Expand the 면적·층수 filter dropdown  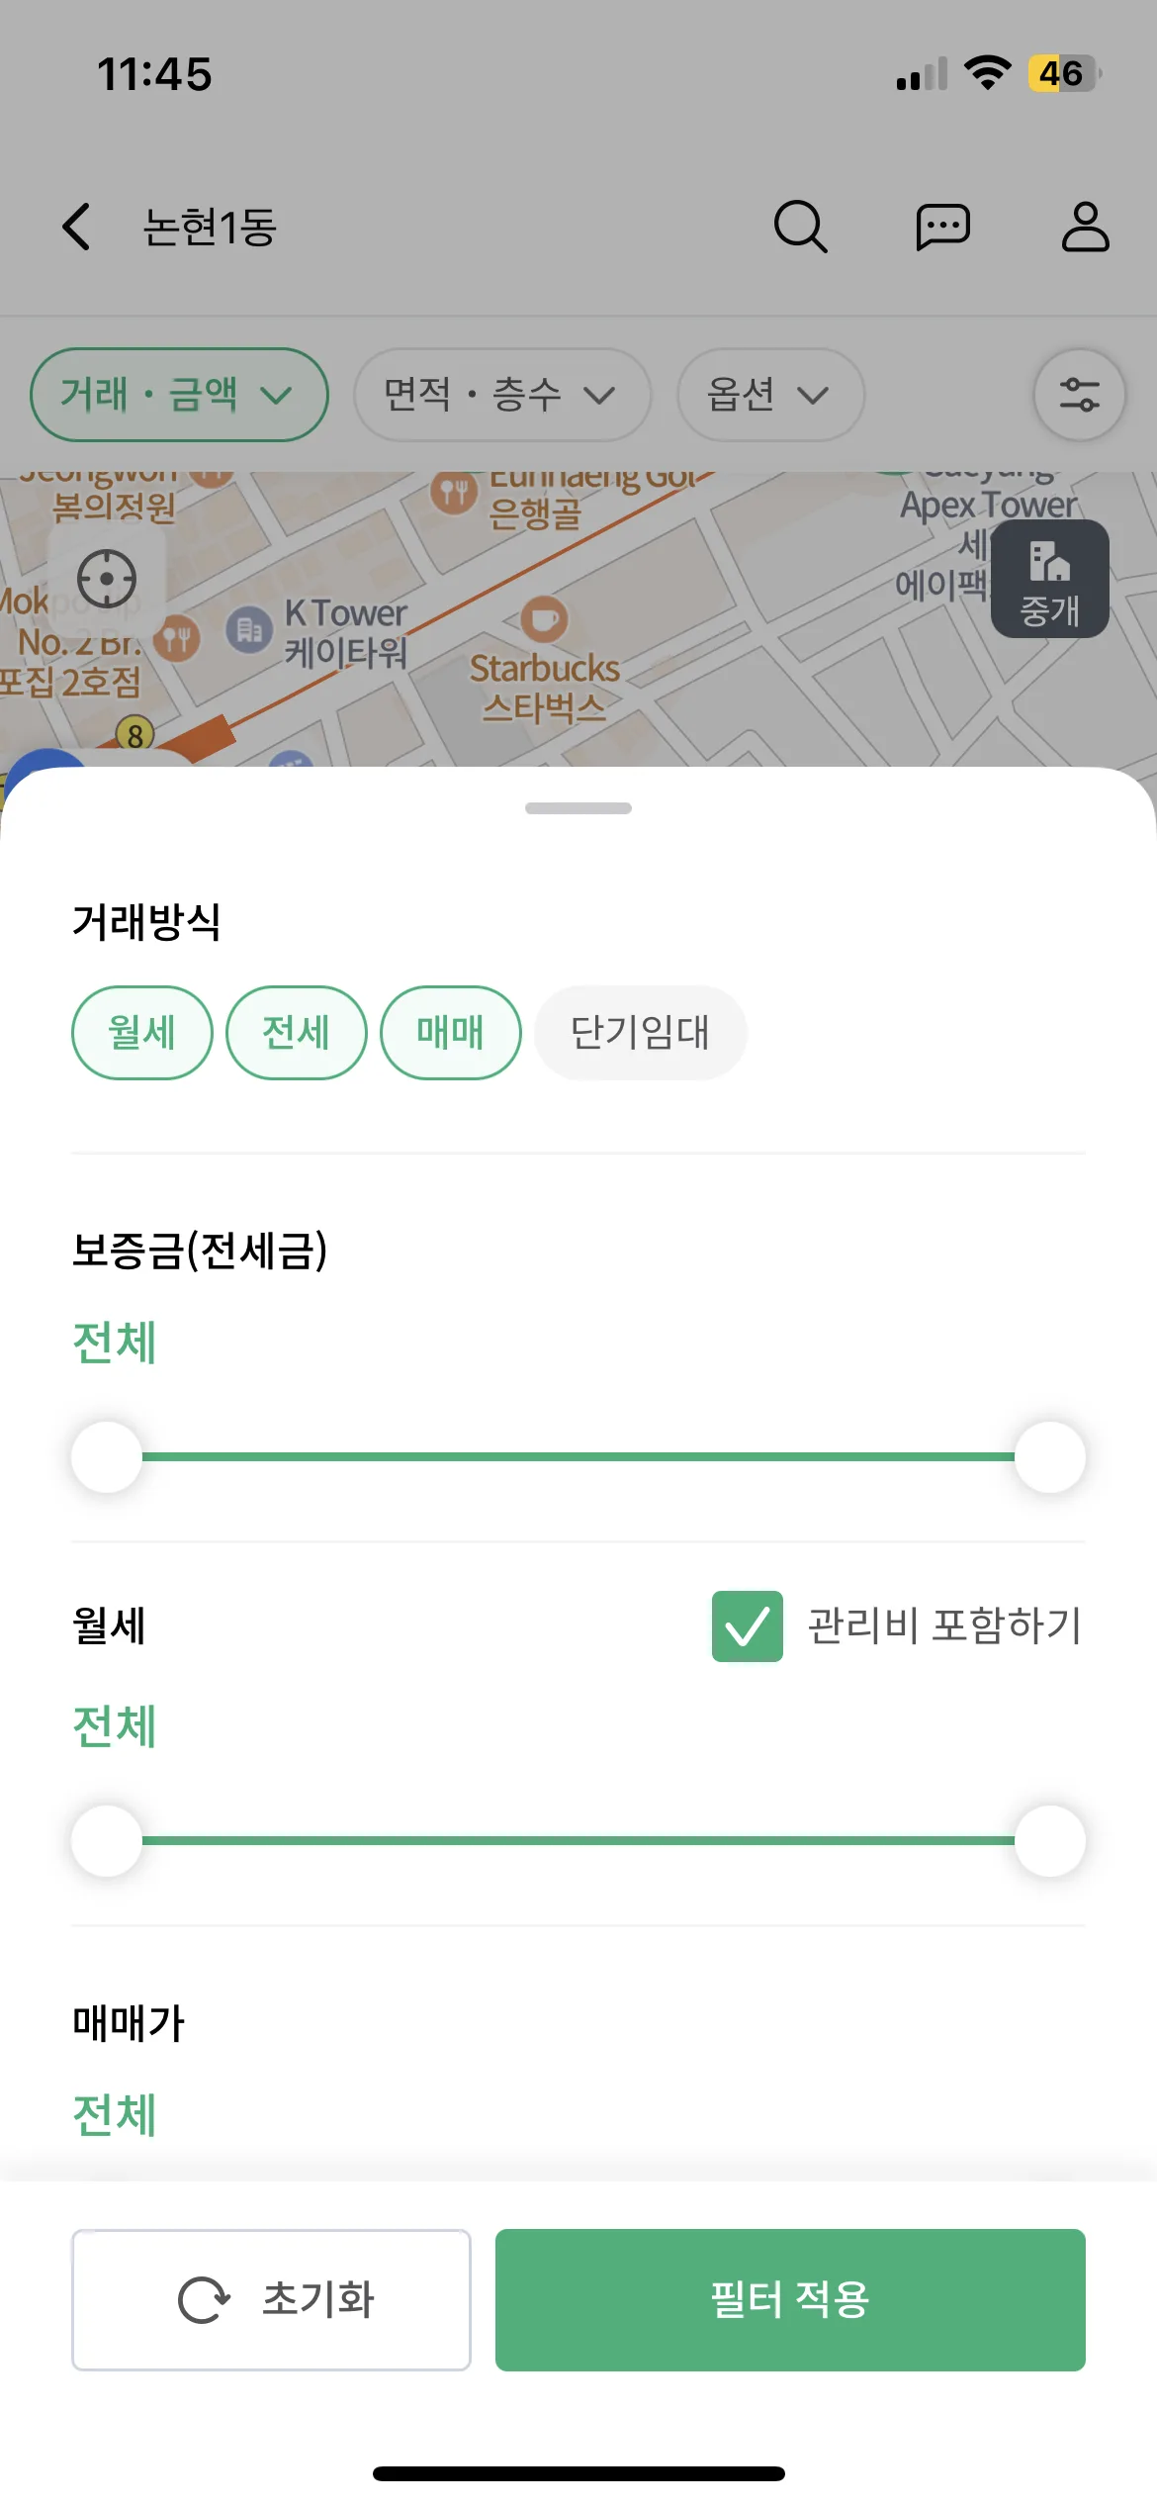point(502,395)
